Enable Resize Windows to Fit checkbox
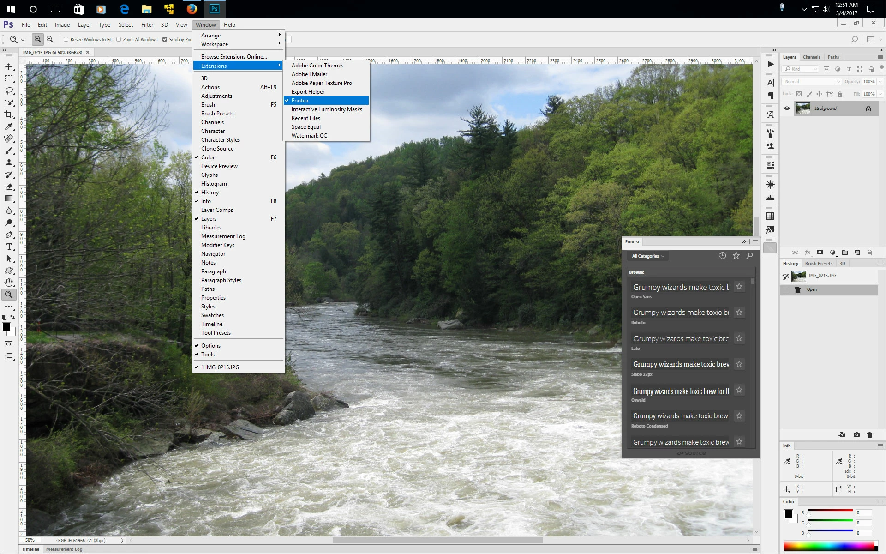Viewport: 886px width, 554px height. click(66, 40)
